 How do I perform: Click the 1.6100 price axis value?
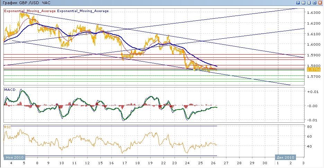(314, 34)
